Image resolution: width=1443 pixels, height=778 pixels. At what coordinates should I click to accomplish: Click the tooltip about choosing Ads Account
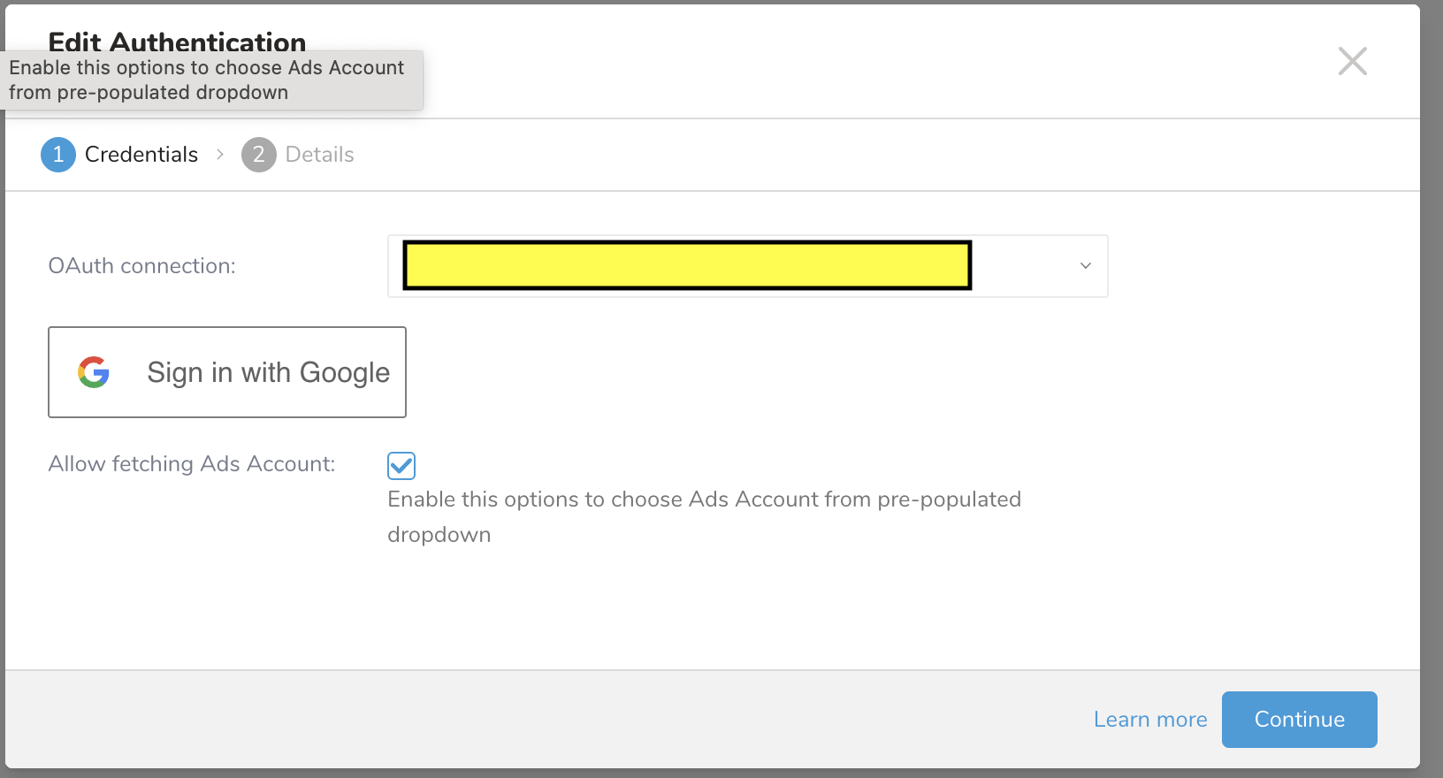point(210,80)
